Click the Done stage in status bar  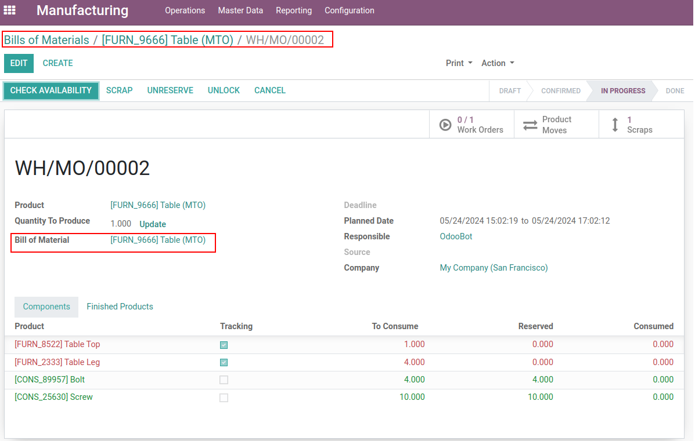click(675, 91)
